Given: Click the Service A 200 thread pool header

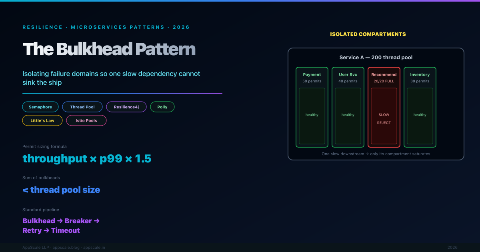Looking at the screenshot, I should 376,58.
